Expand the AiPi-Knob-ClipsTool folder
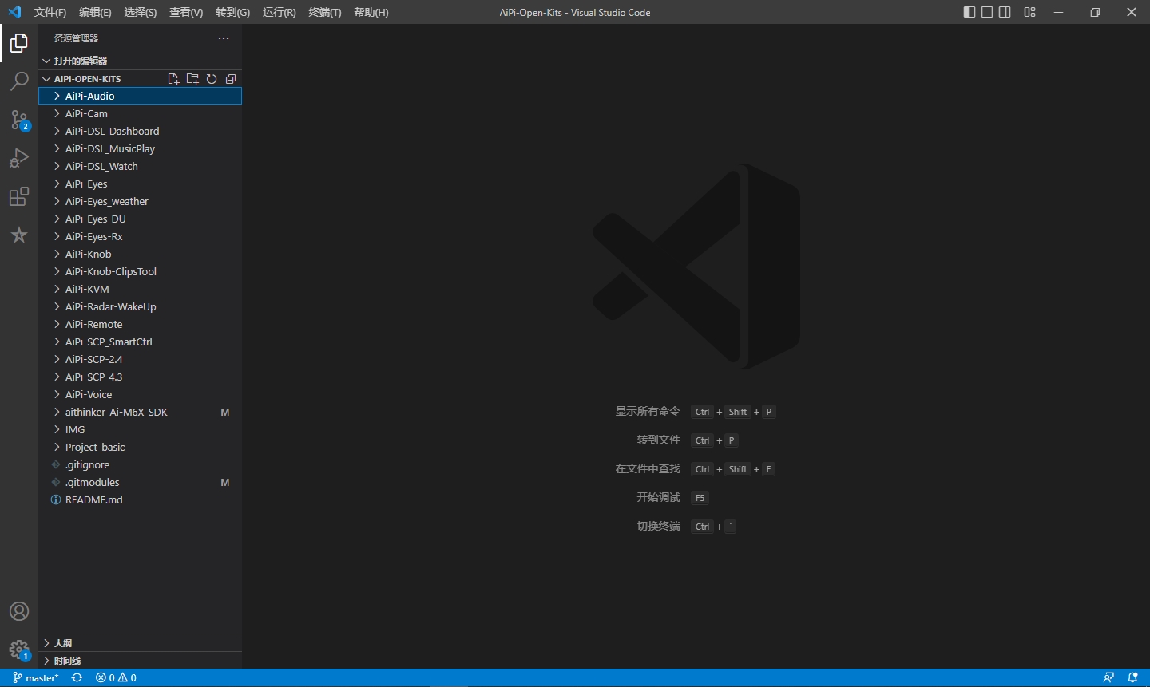This screenshot has height=687, width=1150. click(x=140, y=271)
